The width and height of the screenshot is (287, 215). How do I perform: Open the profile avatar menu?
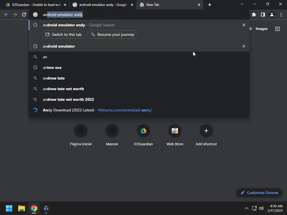(x=272, y=15)
